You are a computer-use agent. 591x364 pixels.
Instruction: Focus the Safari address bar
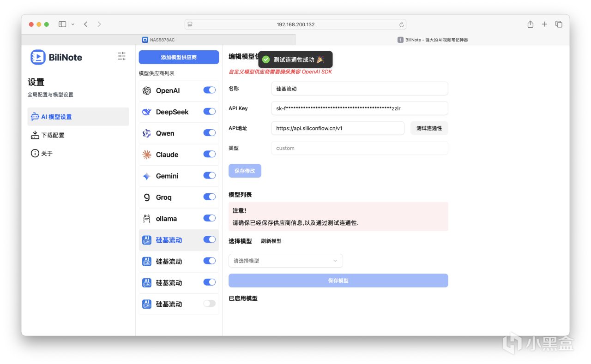[295, 24]
